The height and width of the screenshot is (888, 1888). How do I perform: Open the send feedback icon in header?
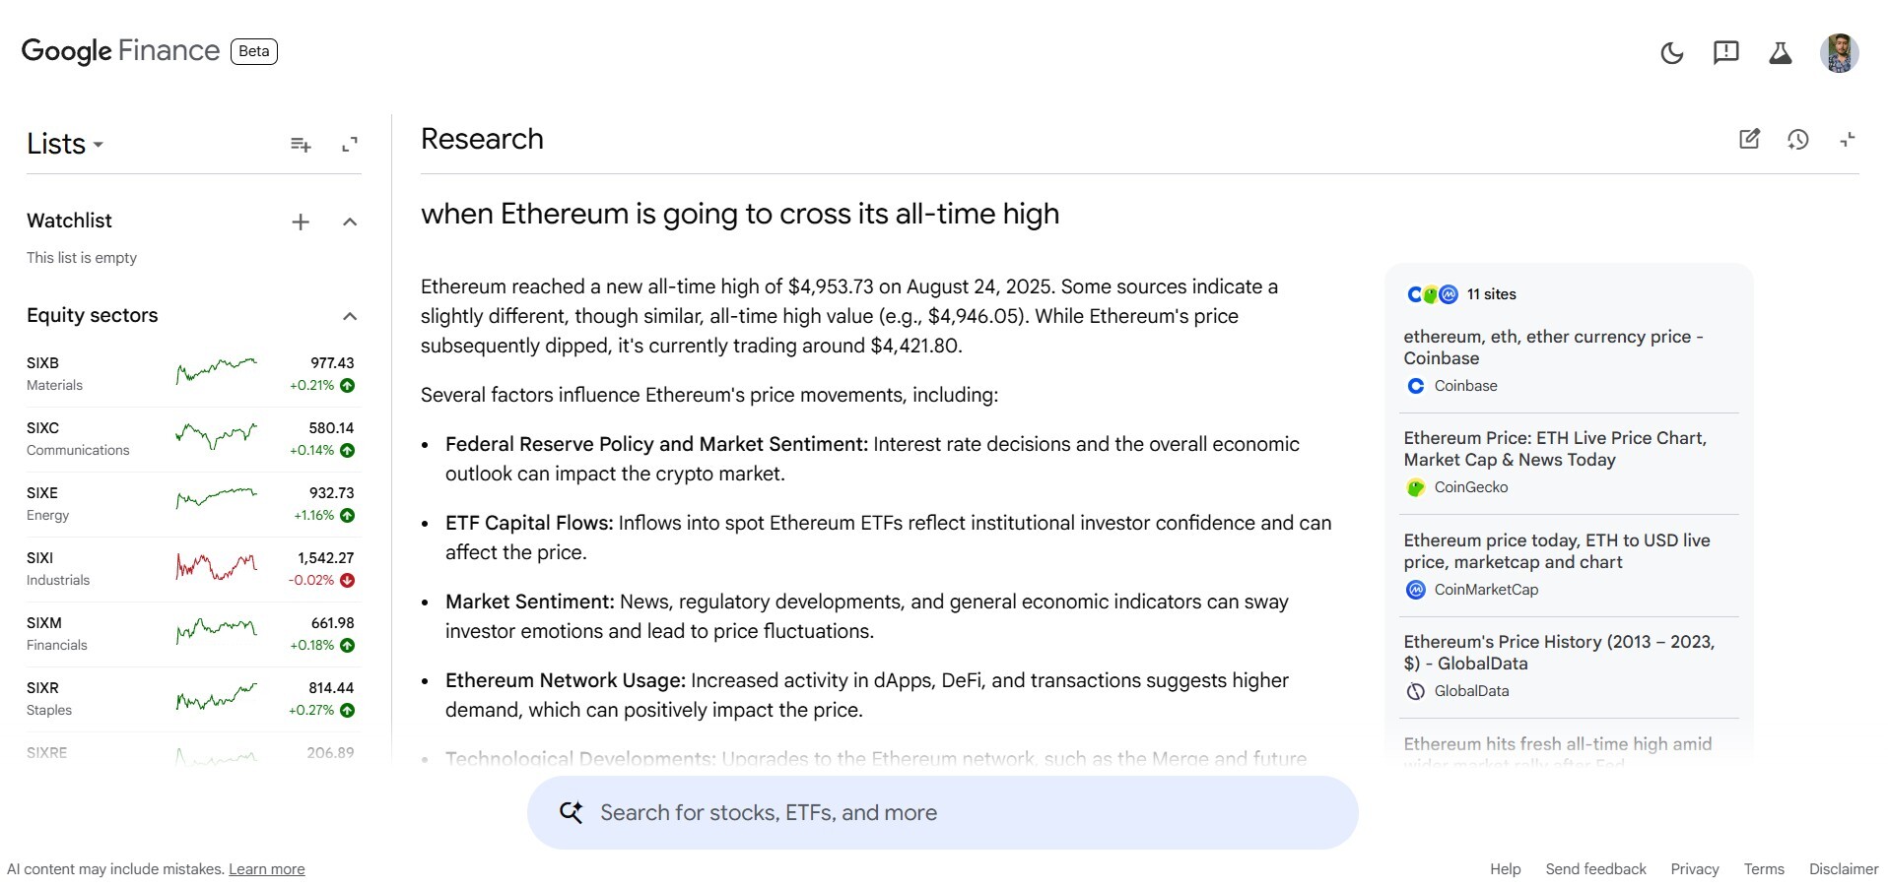(x=1725, y=53)
